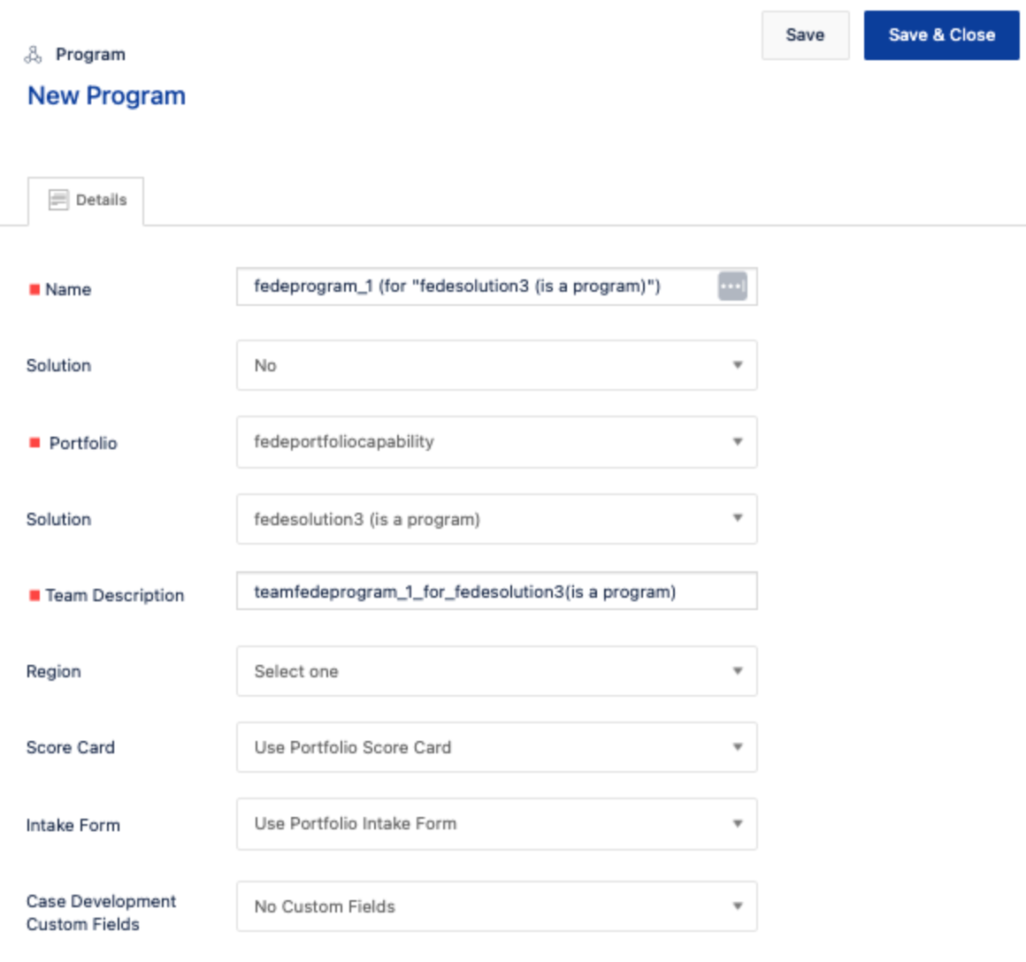The image size is (1026, 962).
Task: Switch to the Details tab
Action: coord(86,201)
